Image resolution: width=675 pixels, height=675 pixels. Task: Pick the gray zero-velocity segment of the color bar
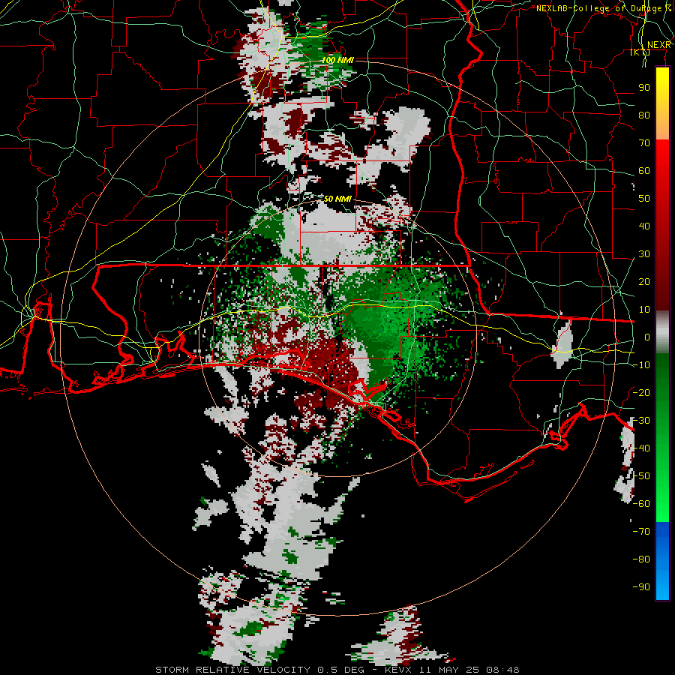pos(662,332)
